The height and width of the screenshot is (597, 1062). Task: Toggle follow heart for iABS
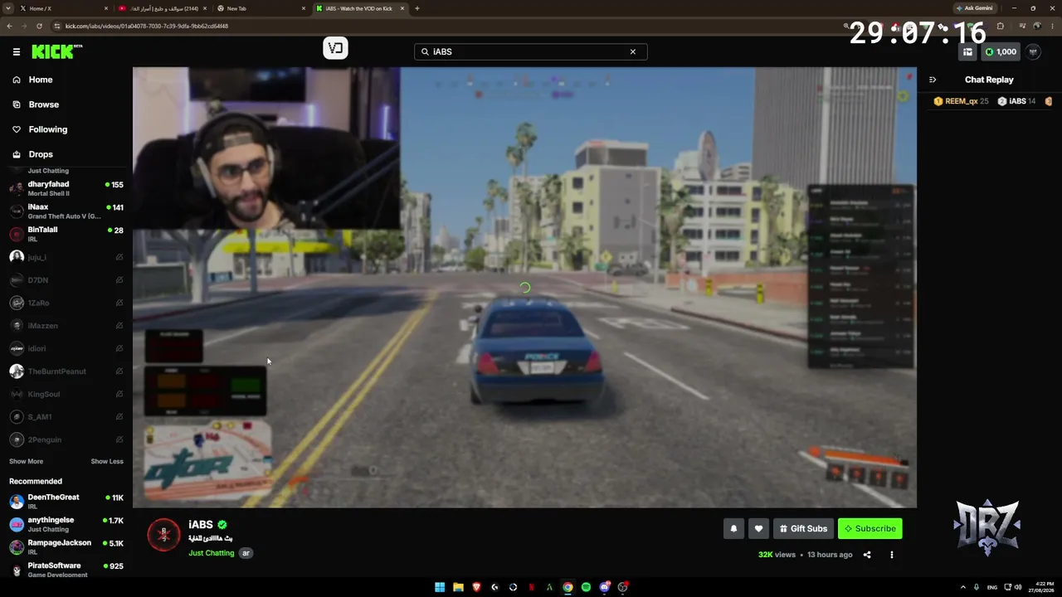(758, 528)
